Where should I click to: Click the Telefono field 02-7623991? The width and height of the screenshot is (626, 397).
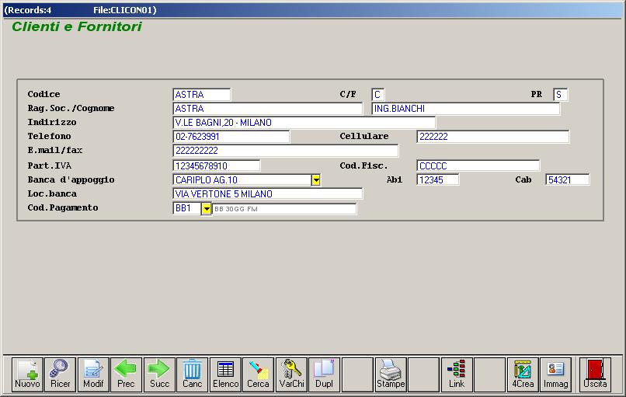click(x=231, y=137)
